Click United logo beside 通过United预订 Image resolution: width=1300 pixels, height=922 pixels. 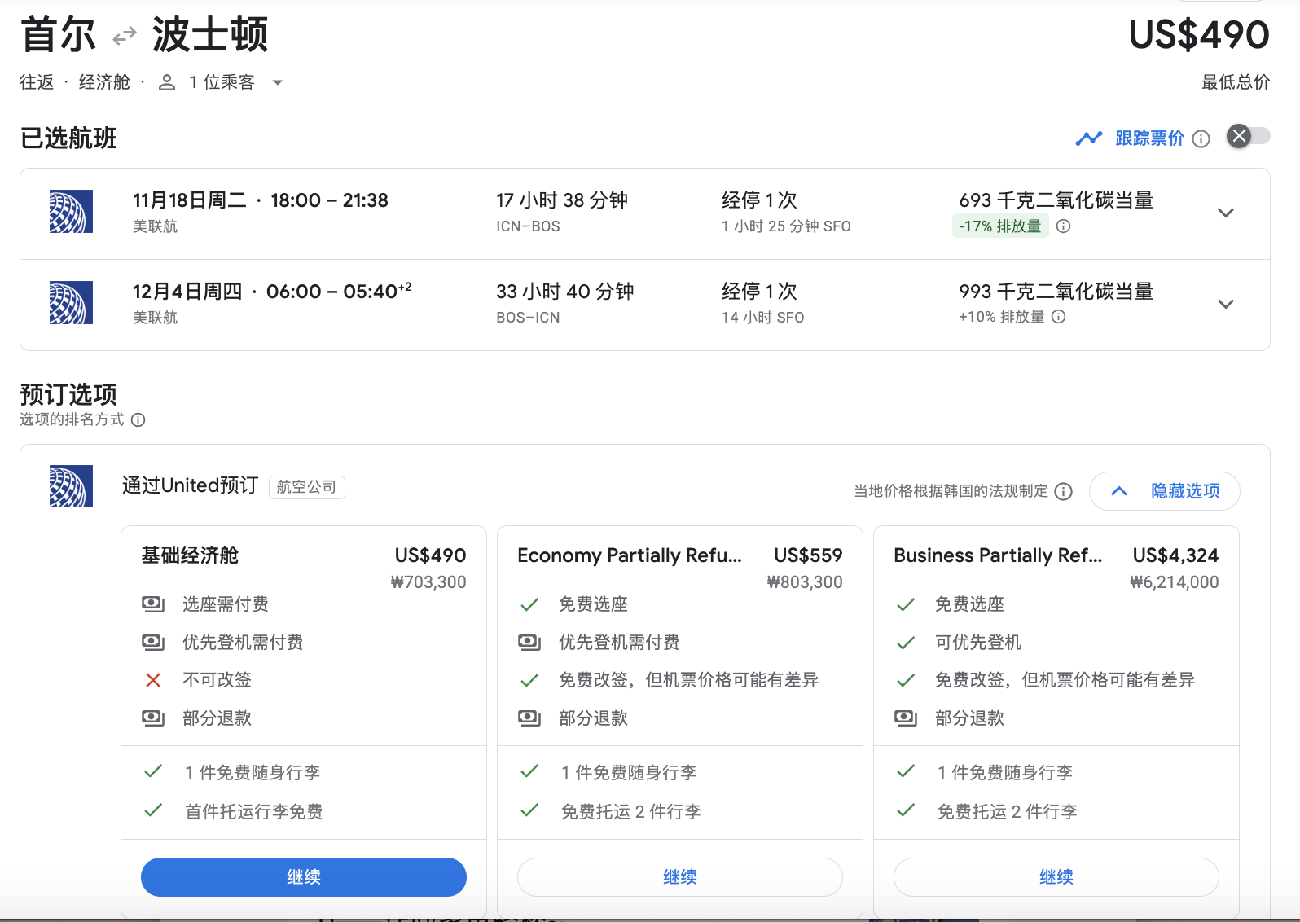(x=71, y=486)
